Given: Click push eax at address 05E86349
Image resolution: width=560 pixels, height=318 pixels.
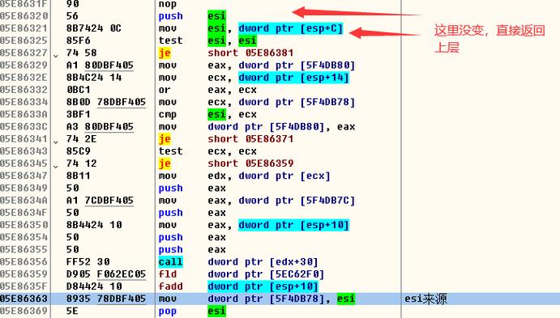Looking at the screenshot, I should 192,189.
